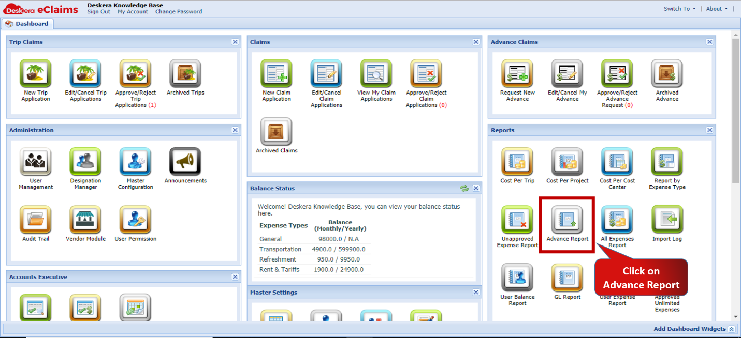Open Approve/Reject Claim Applications
Image resolution: width=741 pixels, height=338 pixels.
pyautogui.click(x=426, y=74)
